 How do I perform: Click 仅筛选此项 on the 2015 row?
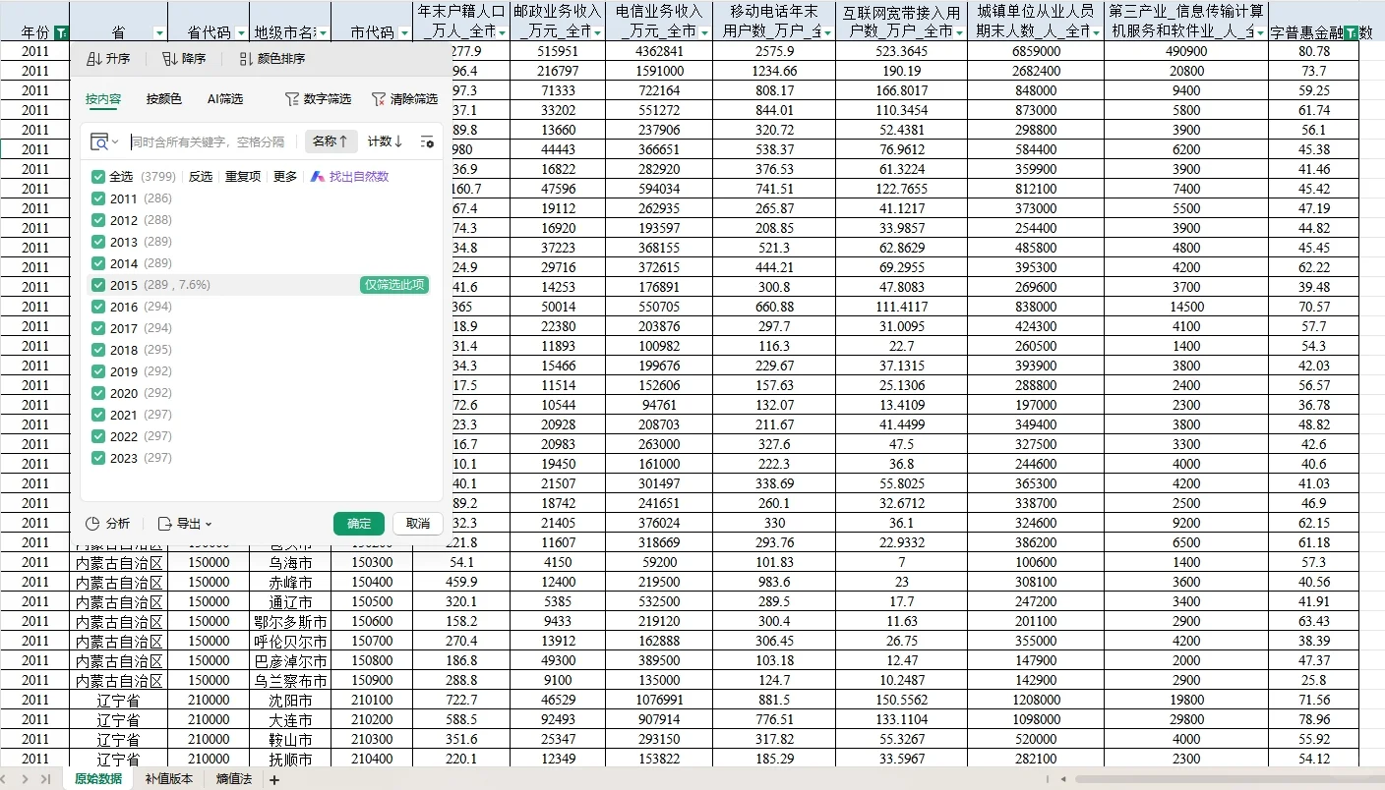[393, 284]
